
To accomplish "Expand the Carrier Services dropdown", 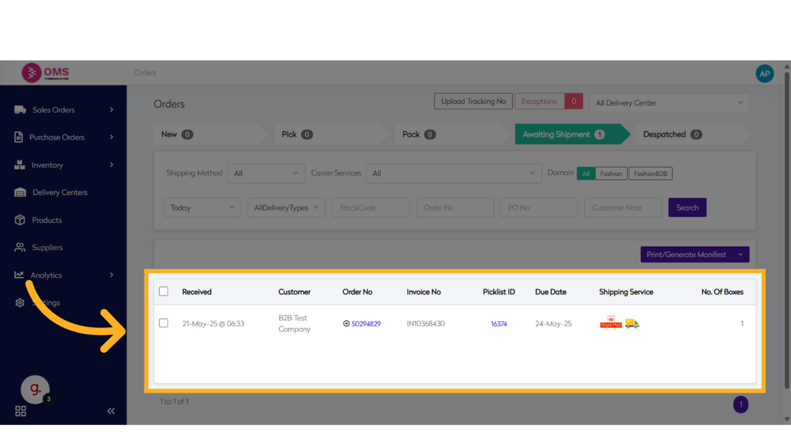I will pos(453,173).
